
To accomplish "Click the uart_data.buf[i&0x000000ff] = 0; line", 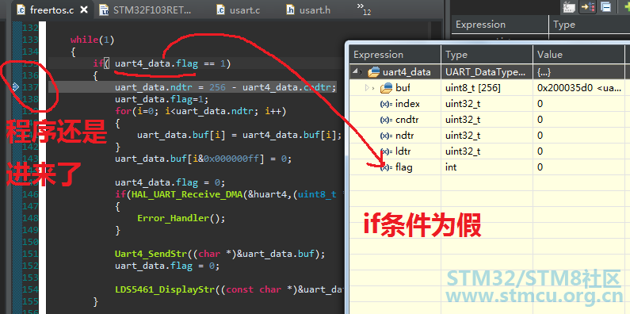I will click(203, 159).
